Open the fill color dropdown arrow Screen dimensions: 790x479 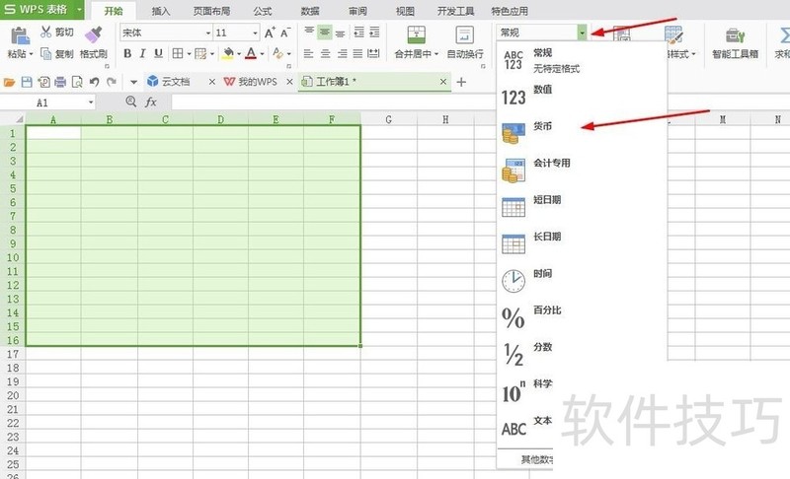coord(239,54)
